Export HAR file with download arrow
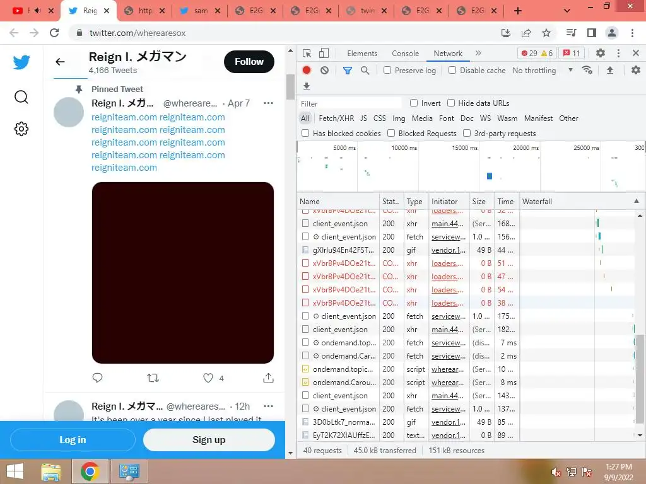The width and height of the screenshot is (646, 484). (x=307, y=86)
